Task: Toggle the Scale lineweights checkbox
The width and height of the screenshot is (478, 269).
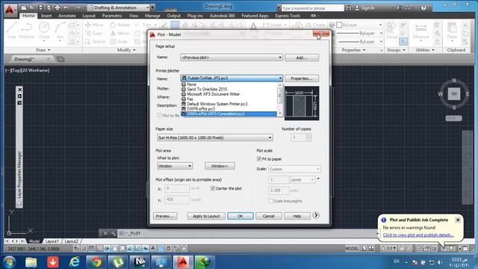Action: click(x=270, y=201)
